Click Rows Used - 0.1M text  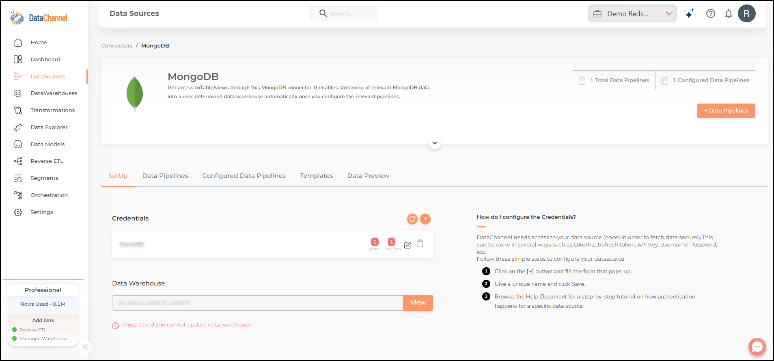[x=43, y=304]
